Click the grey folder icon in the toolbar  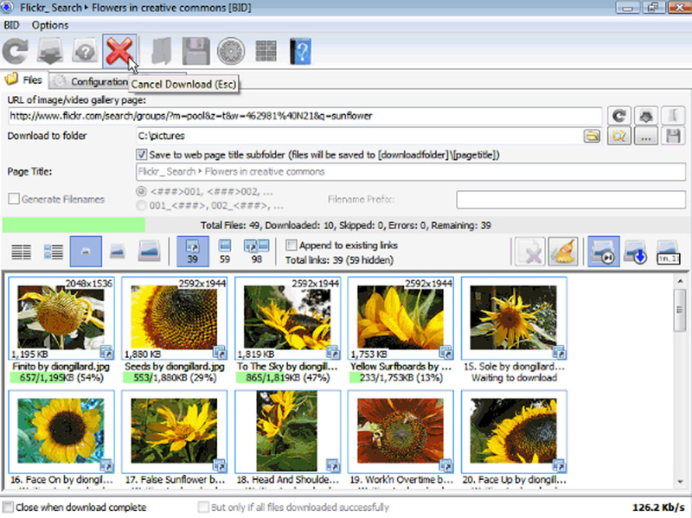(161, 51)
